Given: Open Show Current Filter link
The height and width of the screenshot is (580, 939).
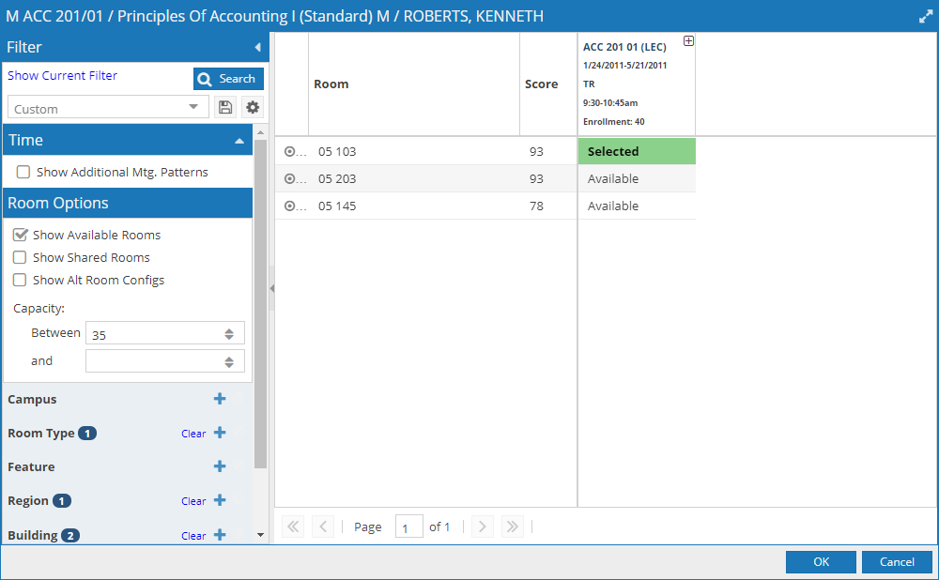Looking at the screenshot, I should 62,76.
